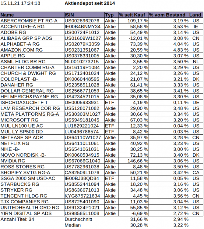This screenshot has height=229, width=204.
Task: Click SSGA 2000 SM USD-AC name
Action: [x=32, y=179]
